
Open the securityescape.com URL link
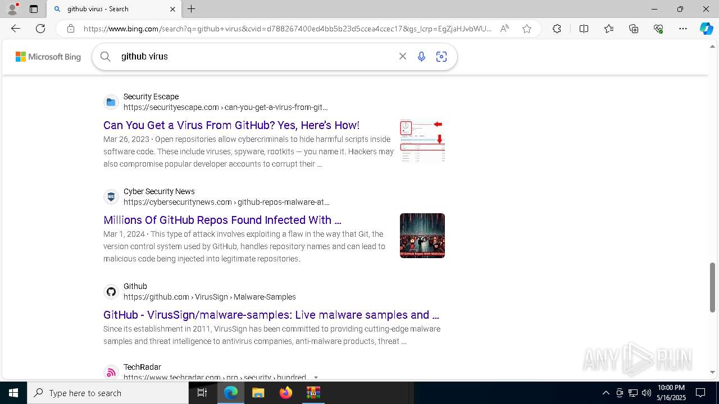pos(226,107)
